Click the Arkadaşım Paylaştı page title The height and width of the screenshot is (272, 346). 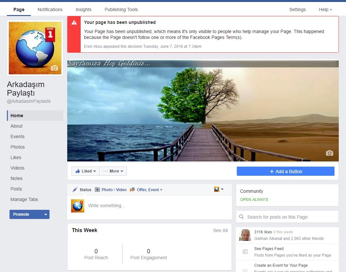pyautogui.click(x=26, y=88)
